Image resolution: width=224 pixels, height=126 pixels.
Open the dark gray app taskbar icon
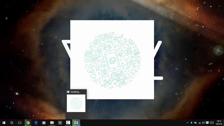pyautogui.click(x=60, y=123)
